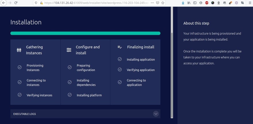
Task: Click the page vertical scrollbar
Action: 172,75
